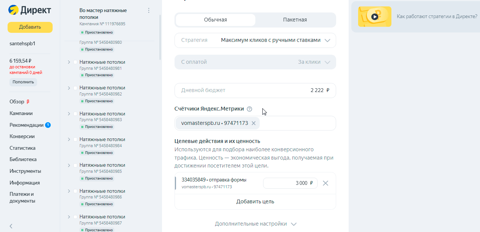Select the checkbox for group № 5458480985
The image size is (480, 232).
click(x=75, y=165)
